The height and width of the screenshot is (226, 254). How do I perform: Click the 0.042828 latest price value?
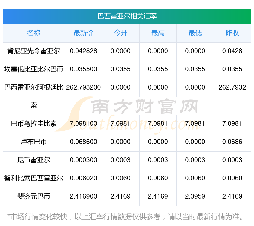pos(83,51)
